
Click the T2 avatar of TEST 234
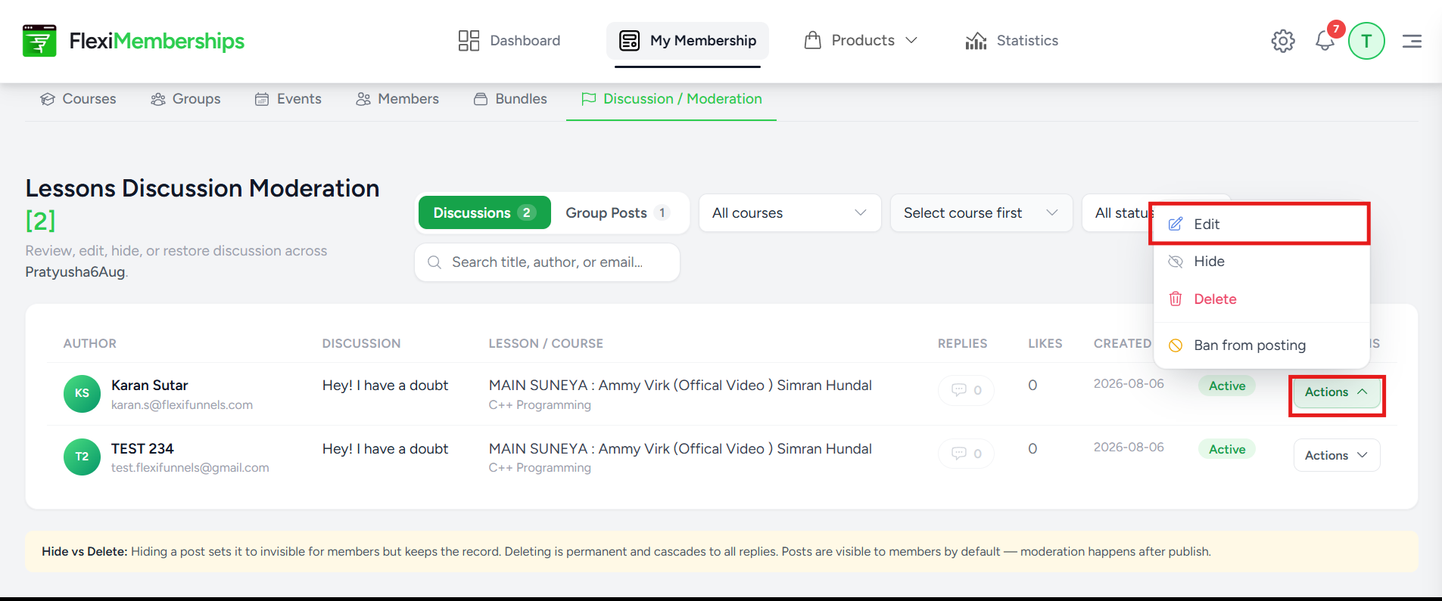[82, 457]
